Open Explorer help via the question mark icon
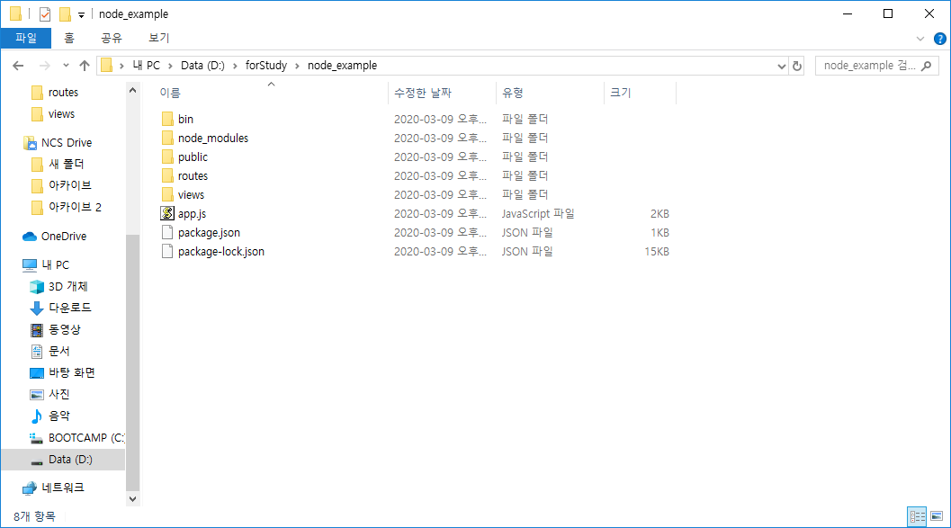Viewport: 951px width, 528px height. (x=939, y=39)
